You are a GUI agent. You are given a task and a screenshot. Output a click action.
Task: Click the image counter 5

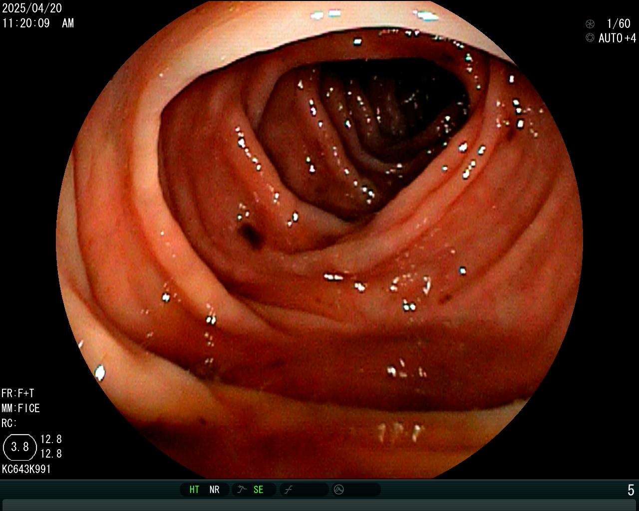(x=631, y=490)
